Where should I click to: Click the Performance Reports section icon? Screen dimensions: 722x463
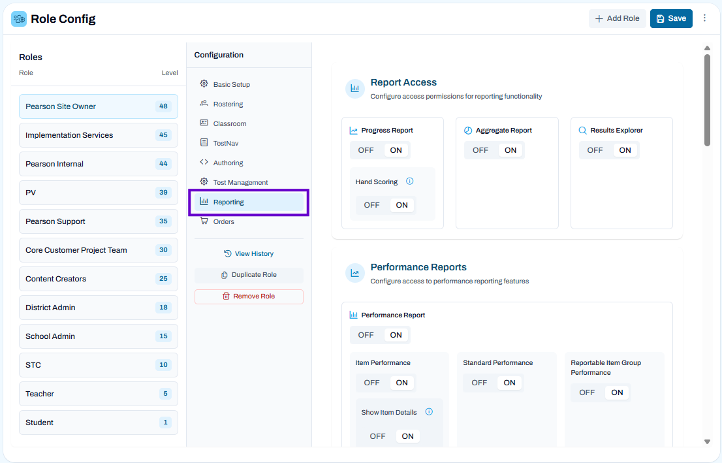tap(355, 273)
